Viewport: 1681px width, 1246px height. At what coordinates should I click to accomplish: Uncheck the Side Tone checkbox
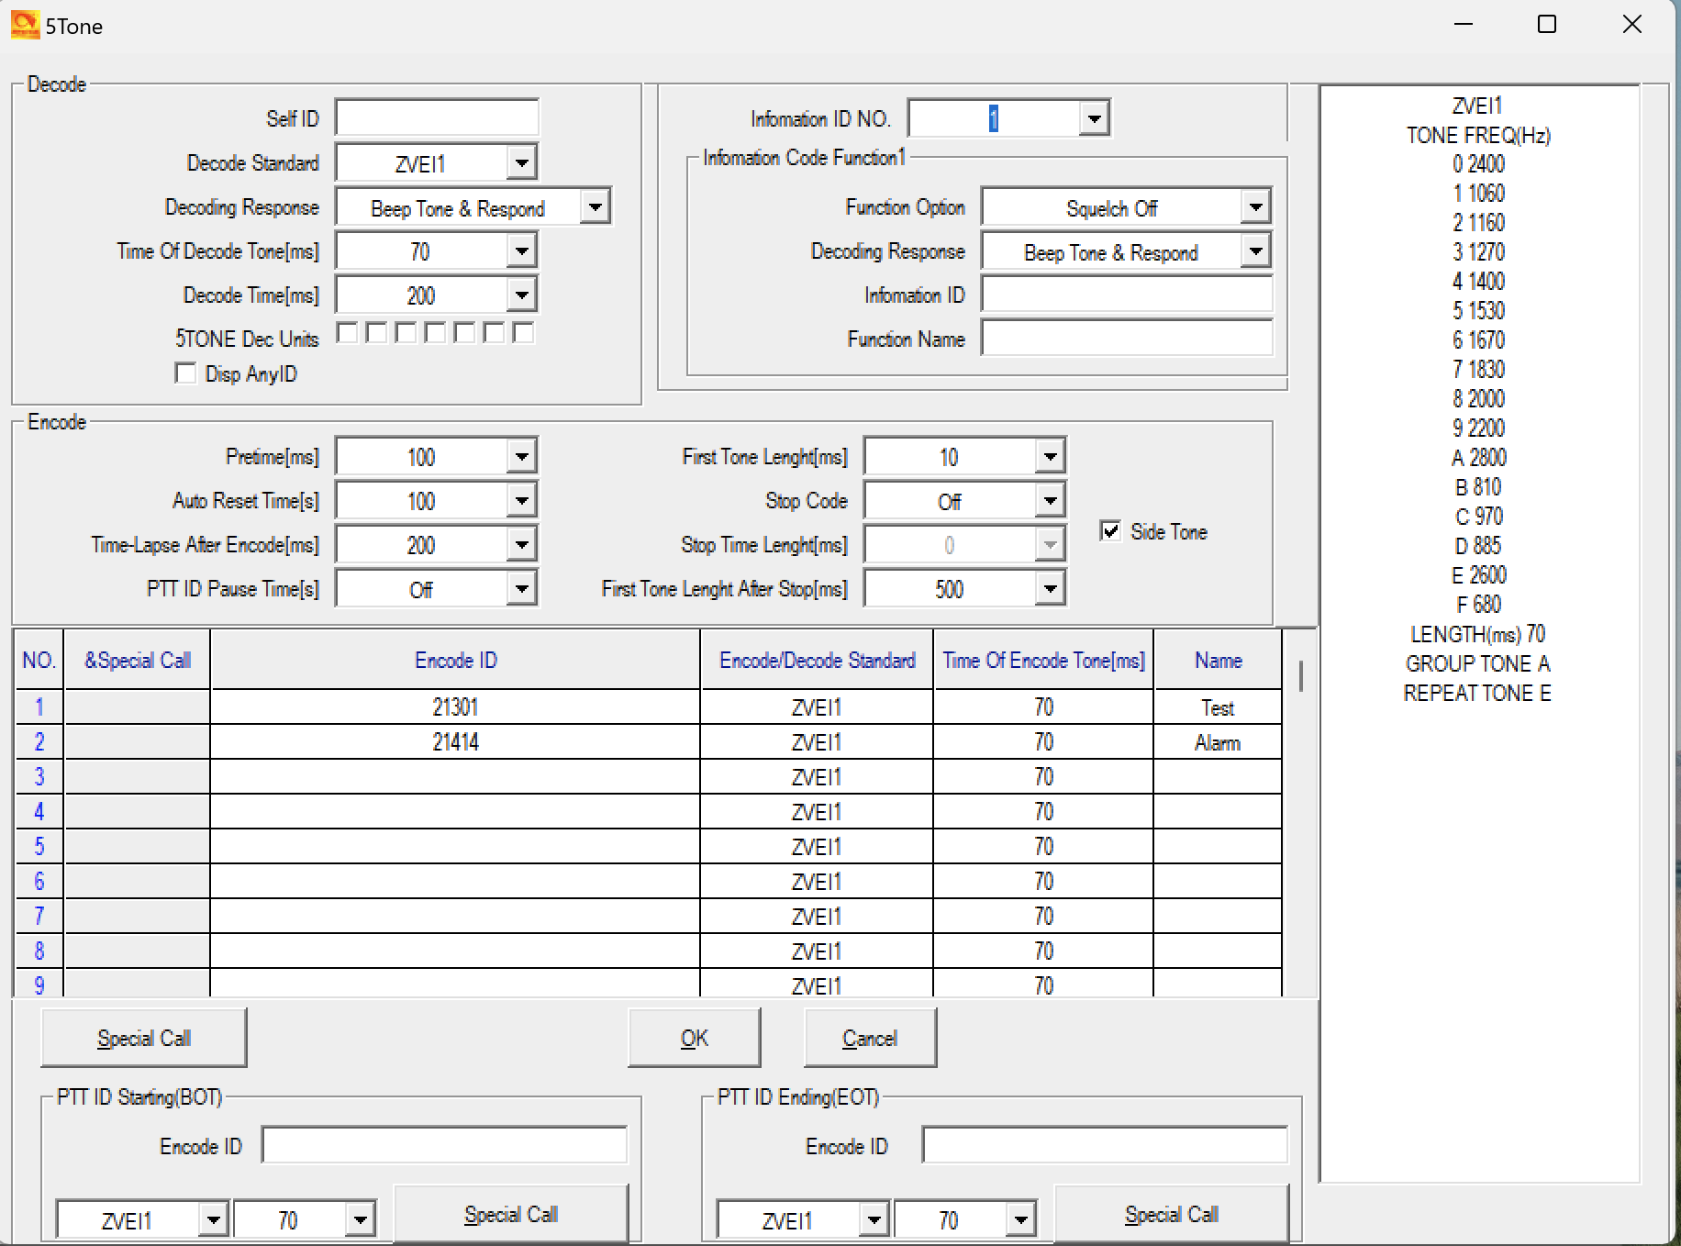tap(1110, 531)
